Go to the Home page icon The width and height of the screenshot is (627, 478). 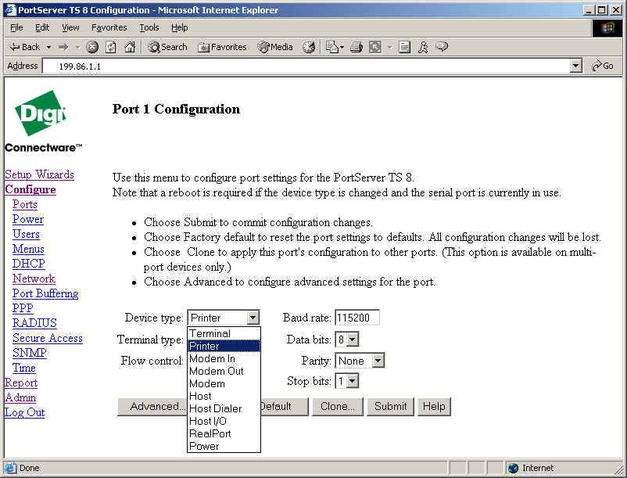coord(130,47)
